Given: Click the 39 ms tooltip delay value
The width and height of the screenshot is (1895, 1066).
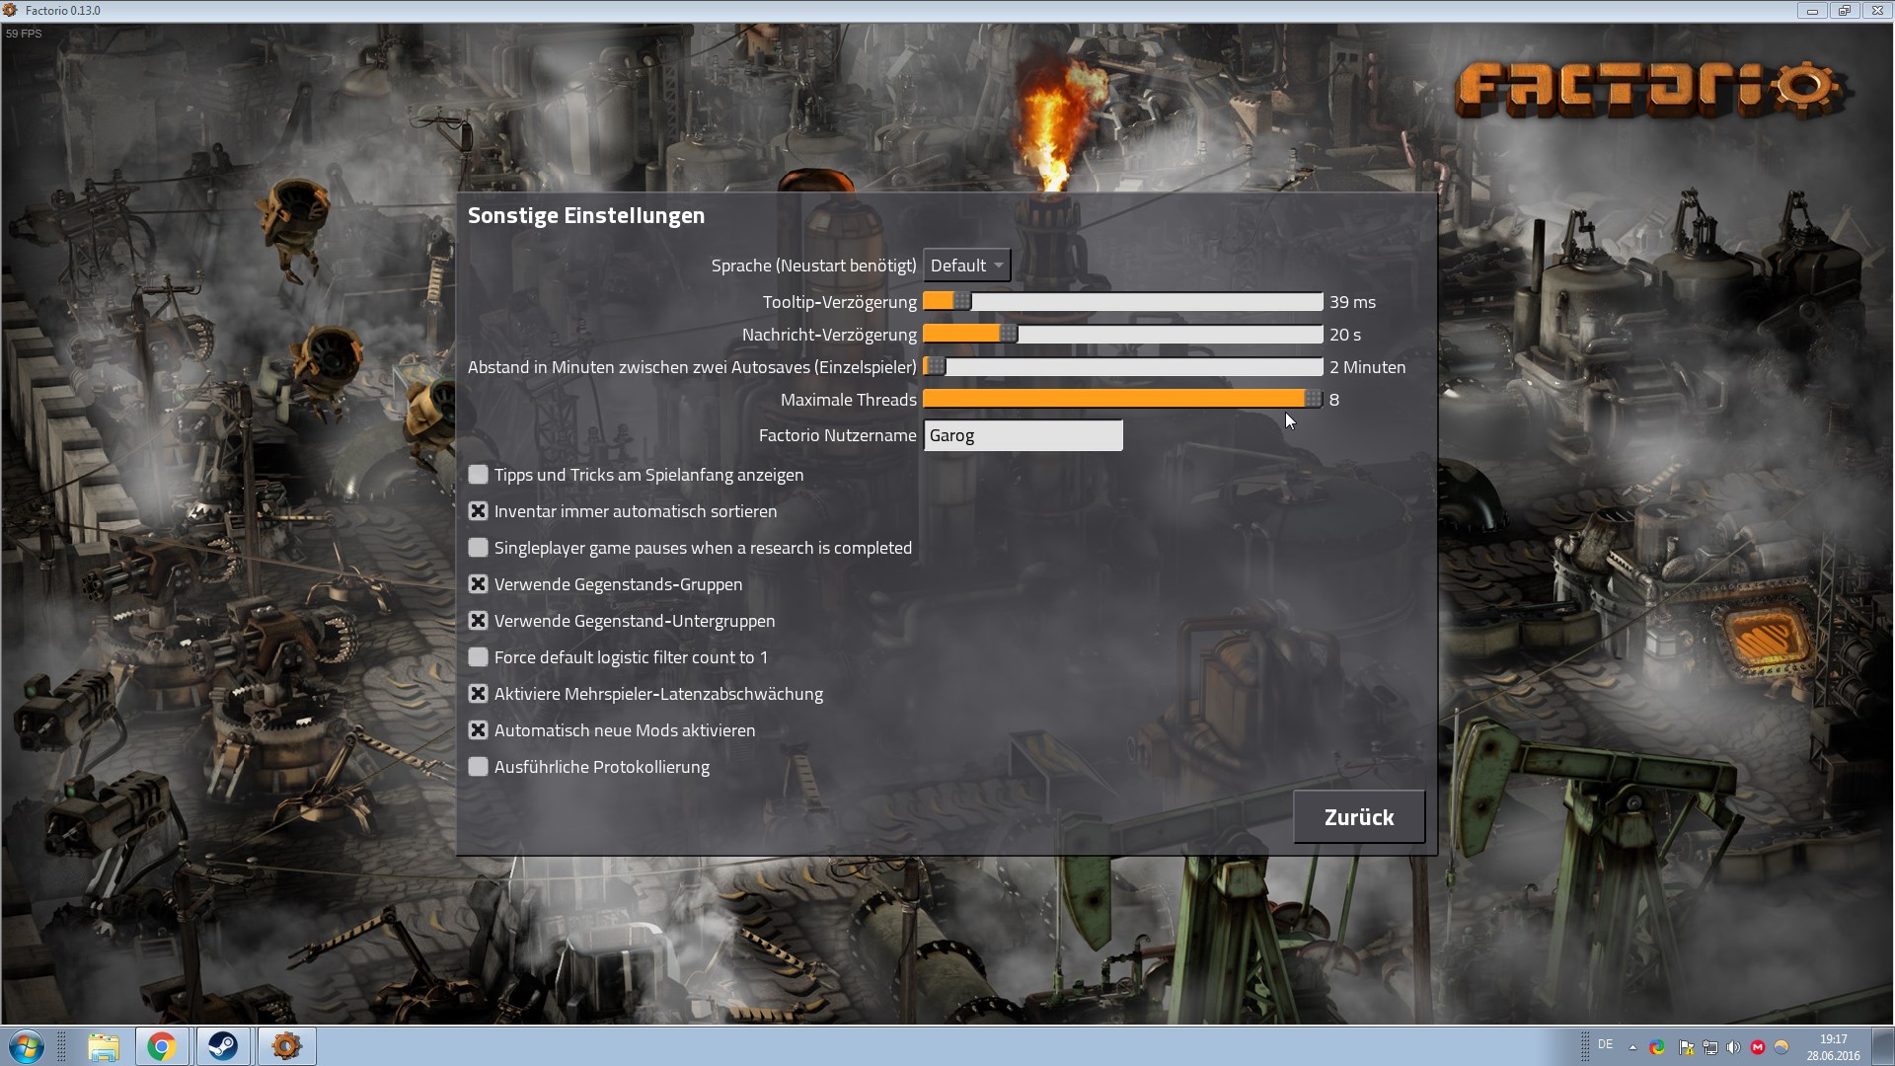Looking at the screenshot, I should [x=1352, y=302].
